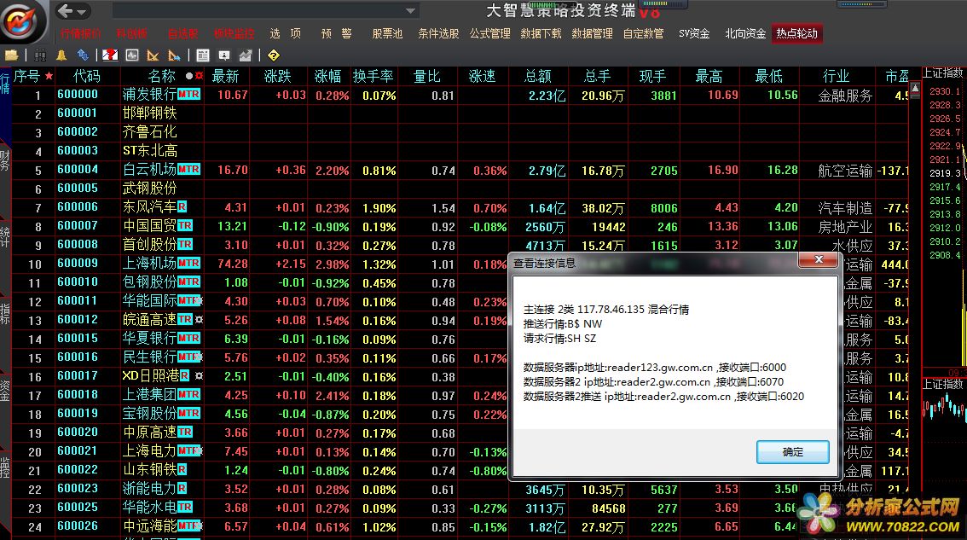967x540 pixels.
Task: Select stock name 上海机场
Action: click(150, 263)
